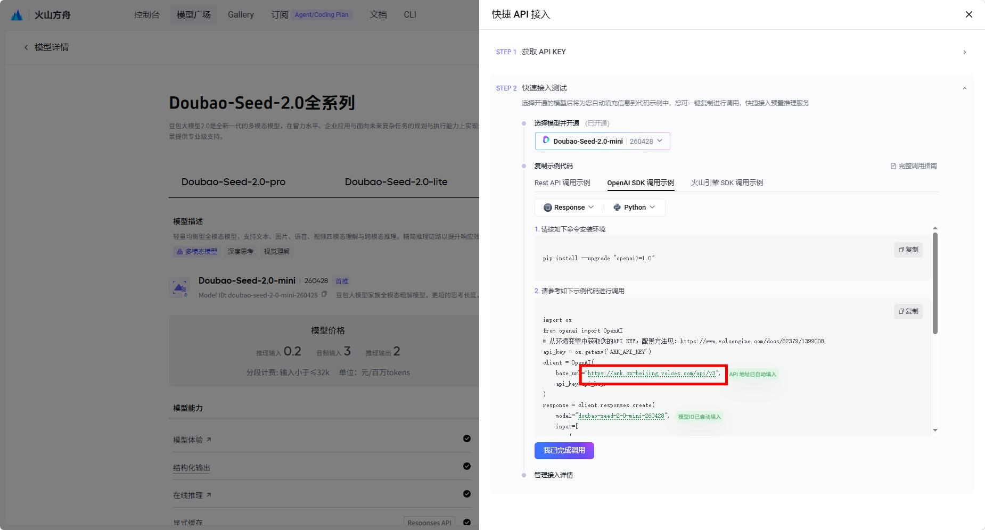Copy the Python sample code
The height and width of the screenshot is (530, 985).
pos(908,311)
